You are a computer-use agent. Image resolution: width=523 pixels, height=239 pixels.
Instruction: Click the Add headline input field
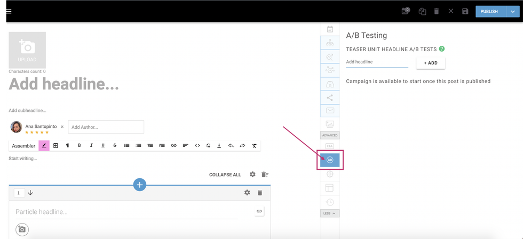click(x=377, y=62)
